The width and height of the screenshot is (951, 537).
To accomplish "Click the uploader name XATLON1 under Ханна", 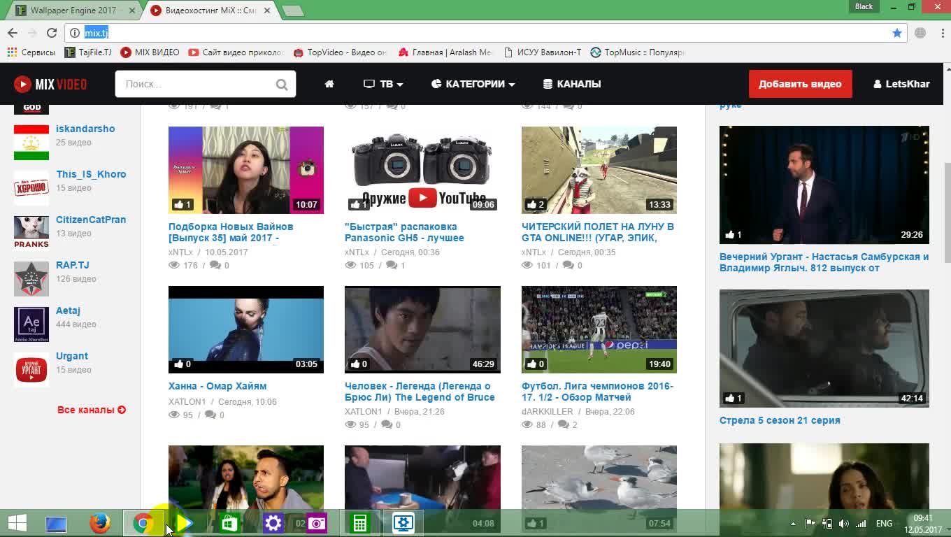I will coord(187,402).
